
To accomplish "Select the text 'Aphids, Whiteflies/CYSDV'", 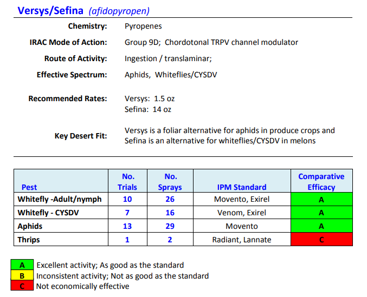I will point(171,75).
